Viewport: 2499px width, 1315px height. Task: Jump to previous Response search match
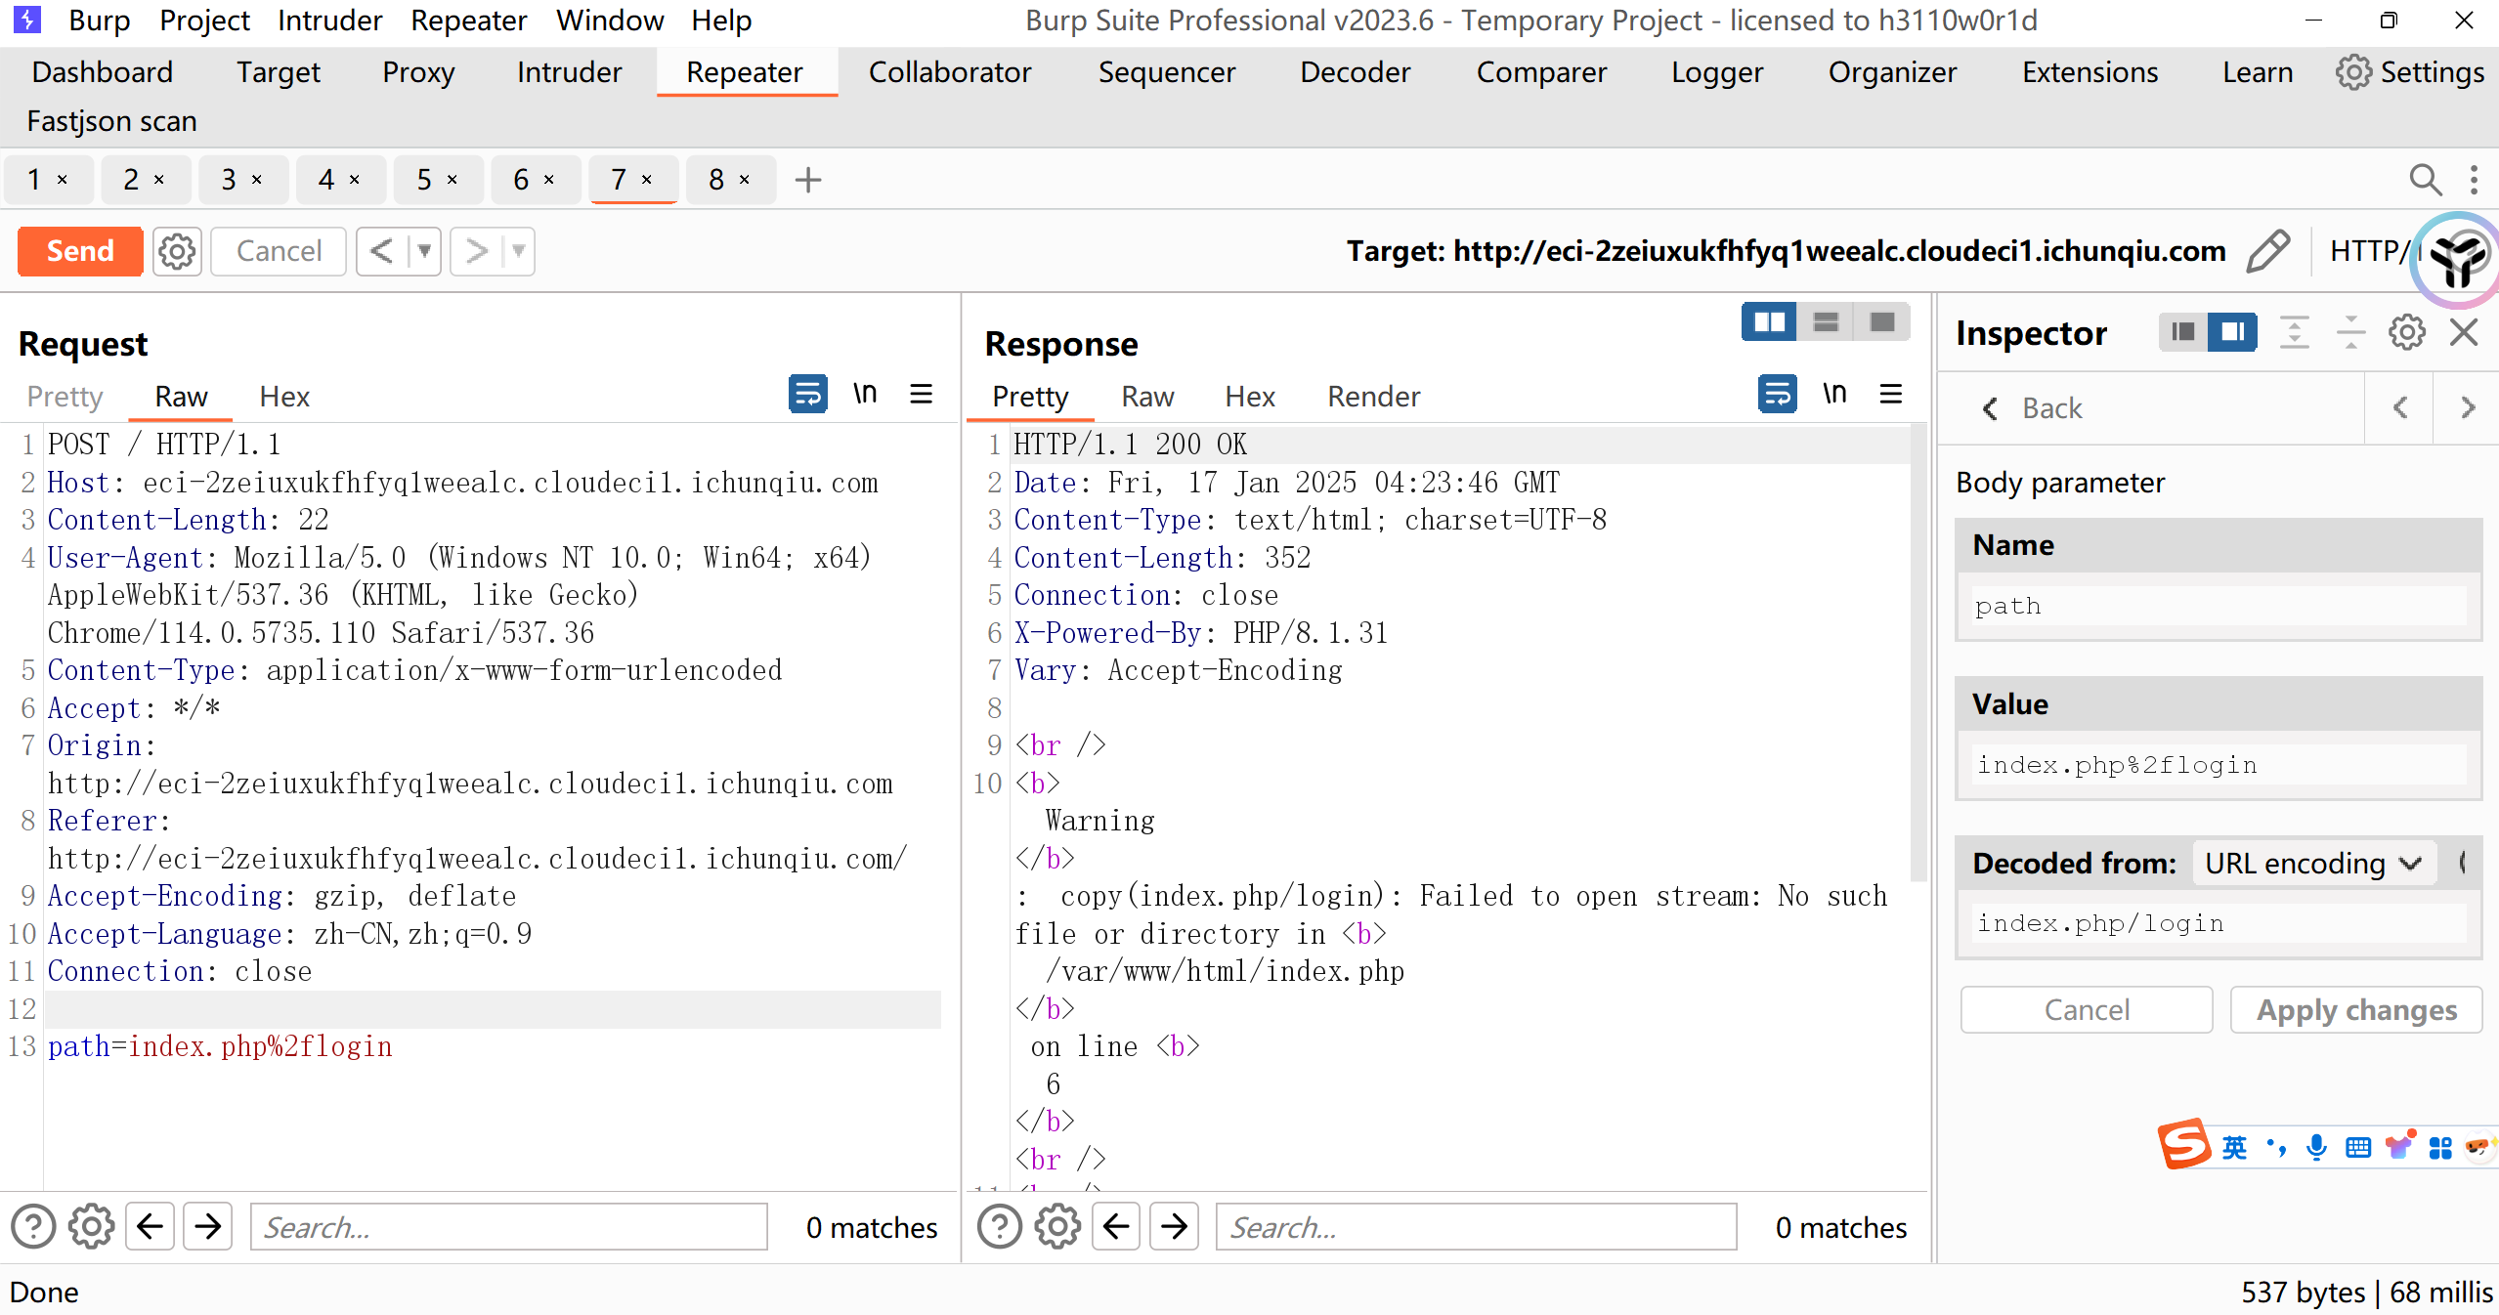1116,1227
